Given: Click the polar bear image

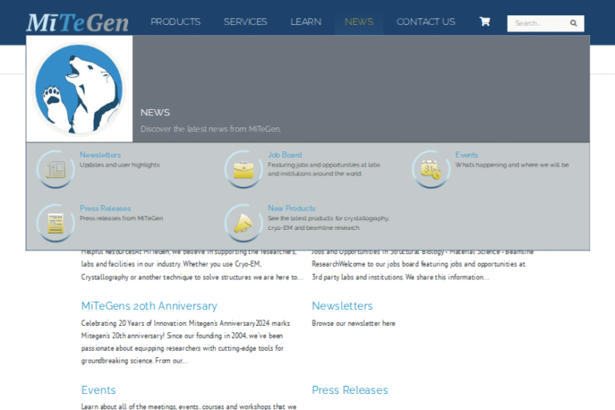Looking at the screenshot, I should [x=78, y=89].
